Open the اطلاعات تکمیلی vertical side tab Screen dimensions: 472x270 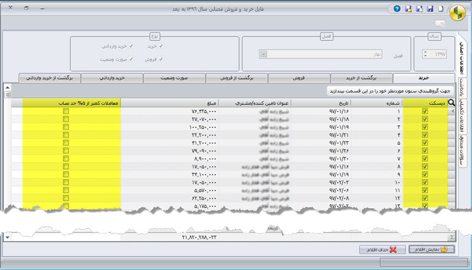pyautogui.click(x=463, y=116)
